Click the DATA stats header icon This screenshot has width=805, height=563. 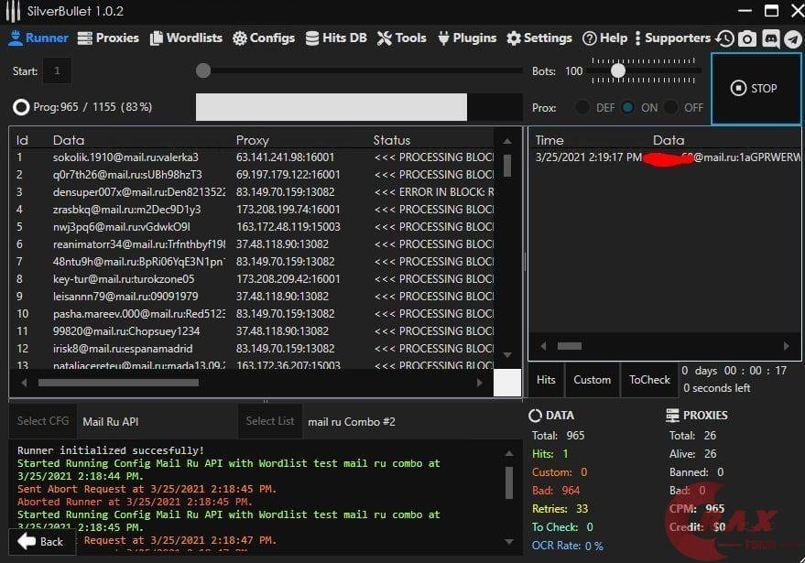(x=535, y=416)
